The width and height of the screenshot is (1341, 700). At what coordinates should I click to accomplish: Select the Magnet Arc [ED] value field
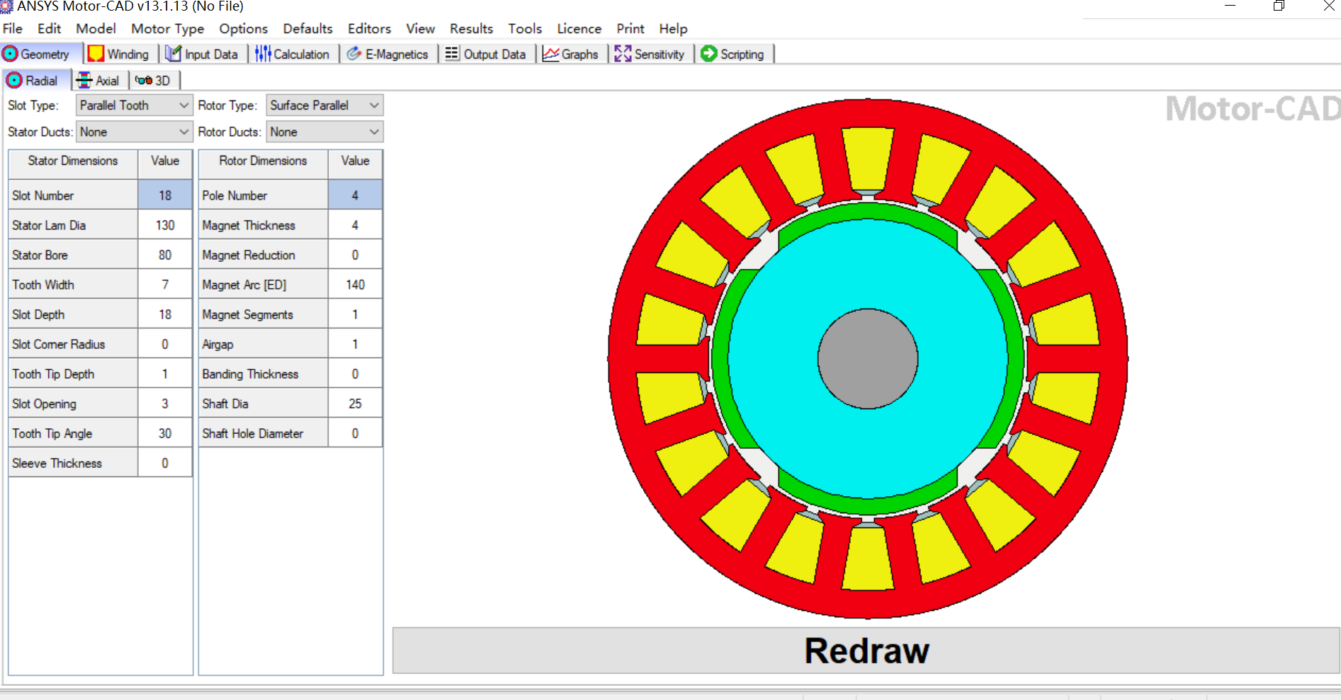tap(355, 285)
